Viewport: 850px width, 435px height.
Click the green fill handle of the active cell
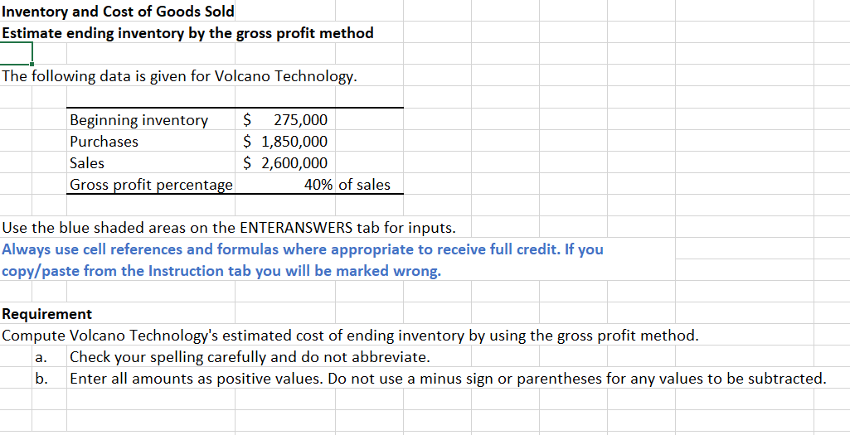(x=32, y=64)
